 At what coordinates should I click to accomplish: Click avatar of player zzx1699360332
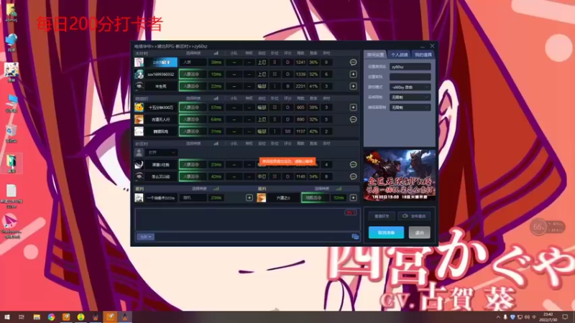(x=139, y=75)
